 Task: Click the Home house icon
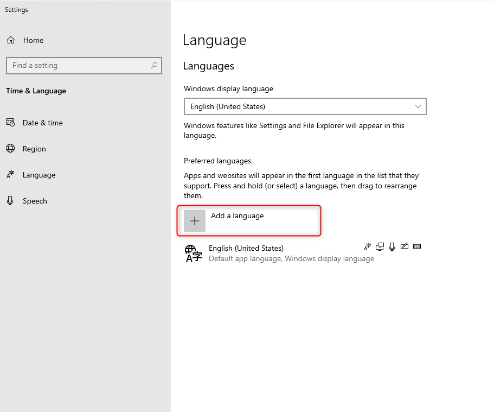[x=11, y=40]
